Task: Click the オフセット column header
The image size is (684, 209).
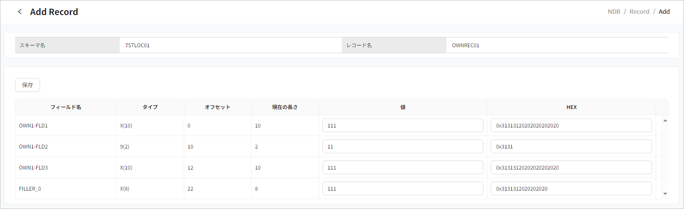Action: (217, 107)
